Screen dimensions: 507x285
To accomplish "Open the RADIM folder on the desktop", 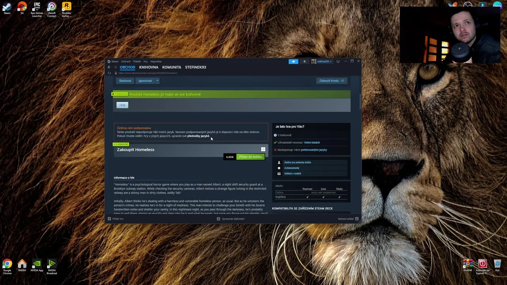I will click(22, 266).
